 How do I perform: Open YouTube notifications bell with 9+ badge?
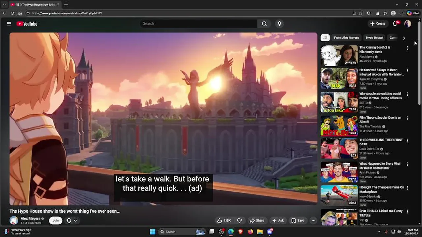pyautogui.click(x=395, y=23)
